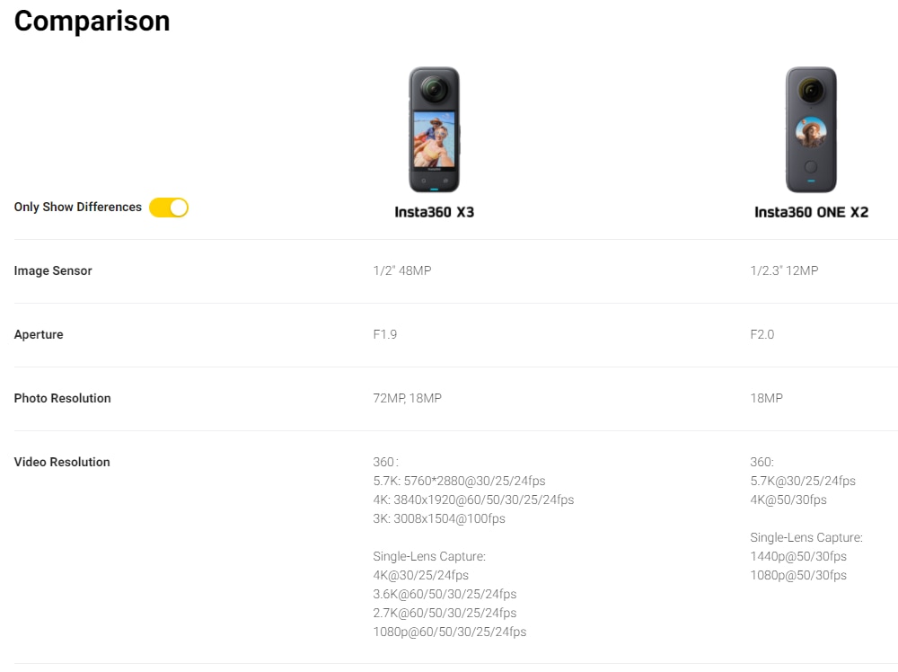Click the X3 1/2" 48MP sensor value
The image size is (898, 672).
coord(402,270)
